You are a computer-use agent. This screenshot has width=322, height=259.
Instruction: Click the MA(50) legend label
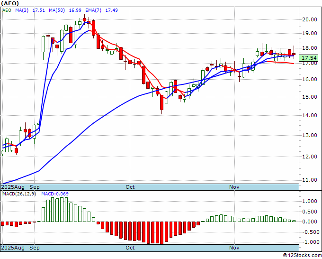(57, 10)
